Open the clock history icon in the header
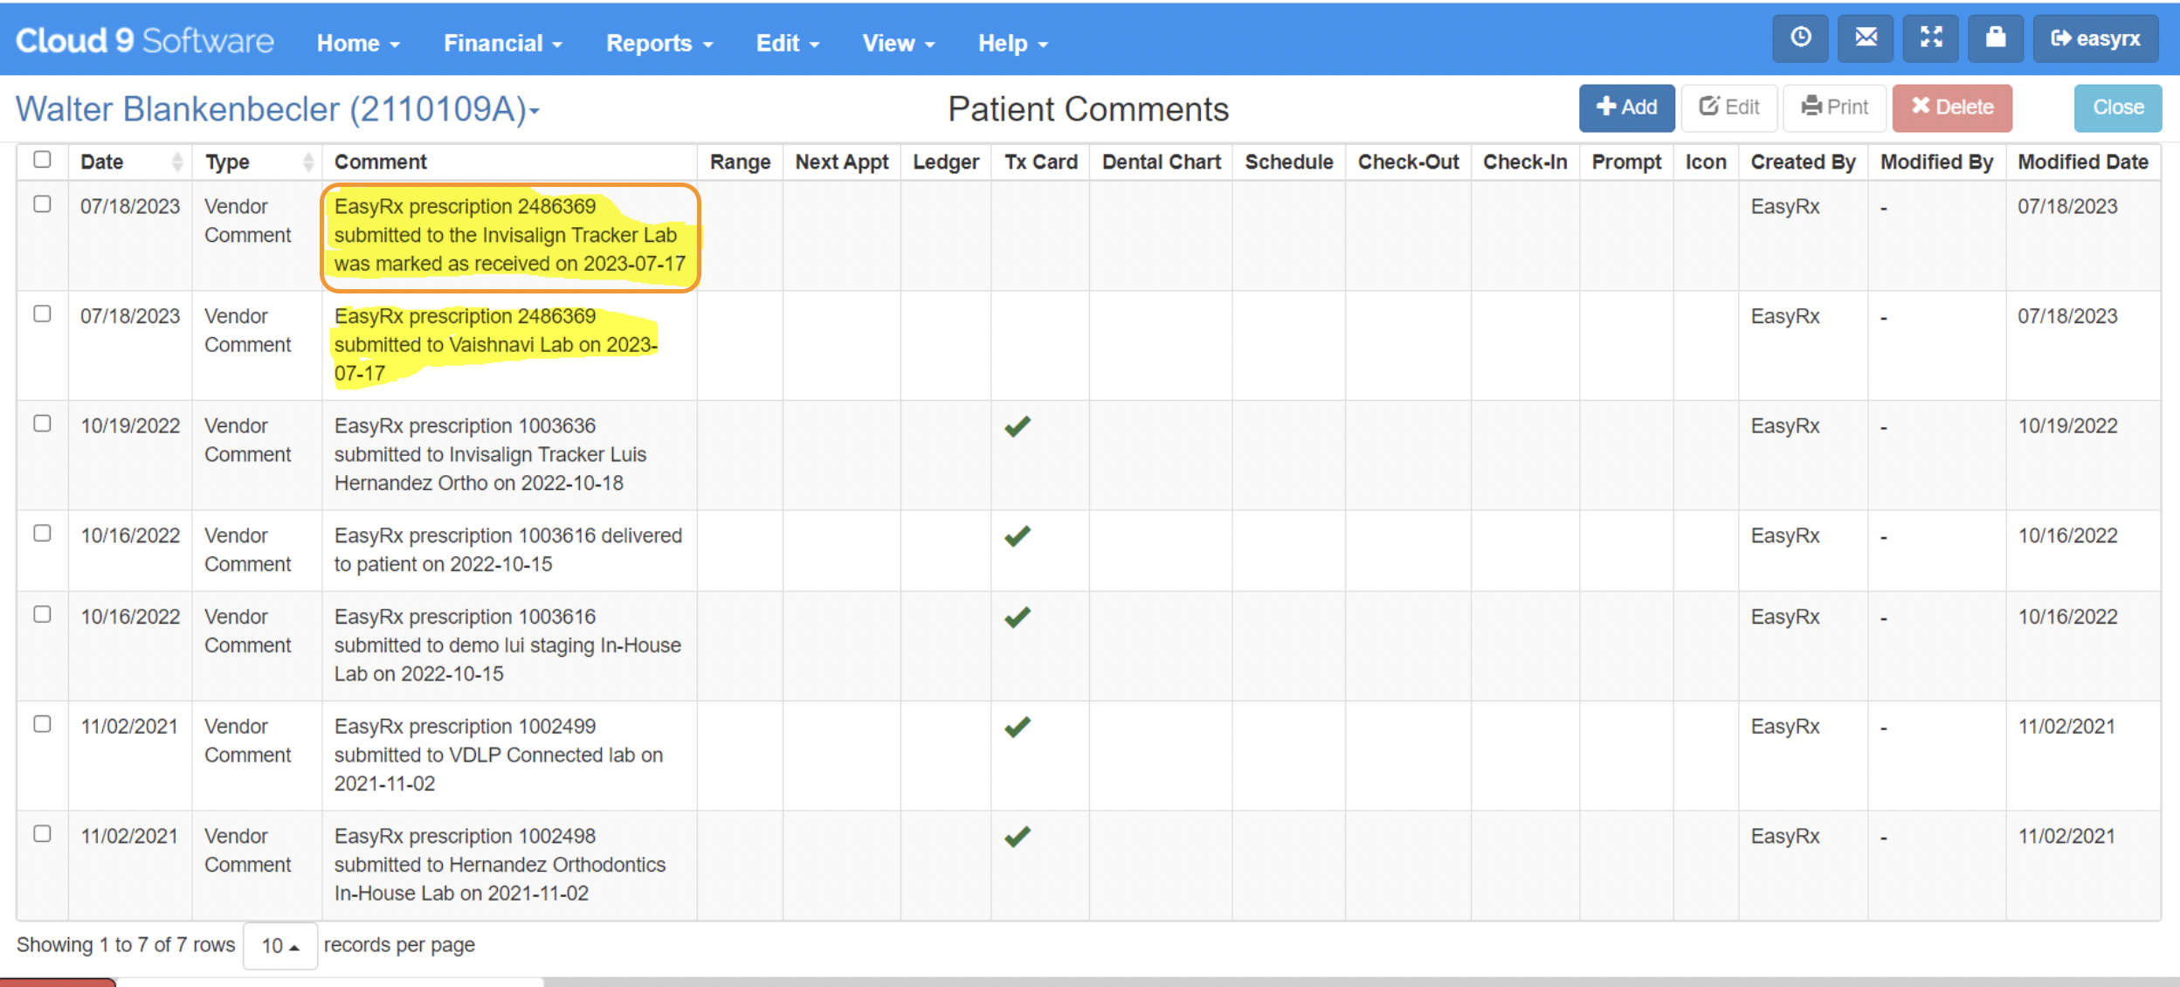This screenshot has width=2180, height=987. 1800,38
